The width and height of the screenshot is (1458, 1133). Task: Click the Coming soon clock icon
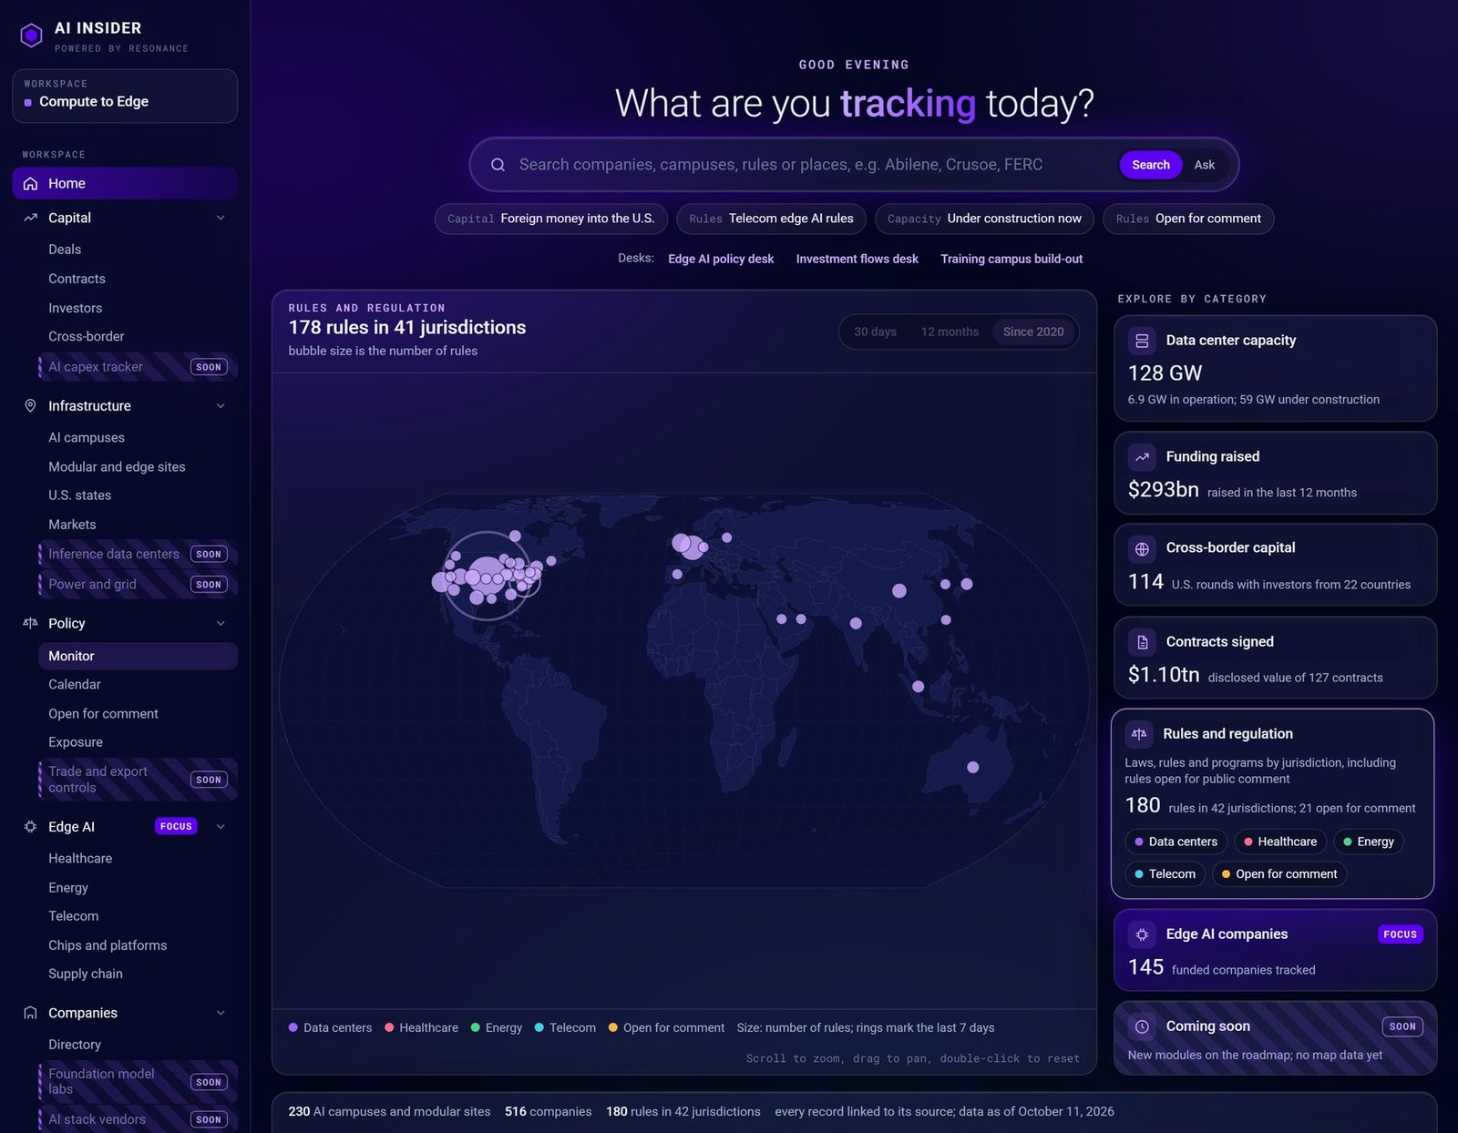(1142, 1026)
